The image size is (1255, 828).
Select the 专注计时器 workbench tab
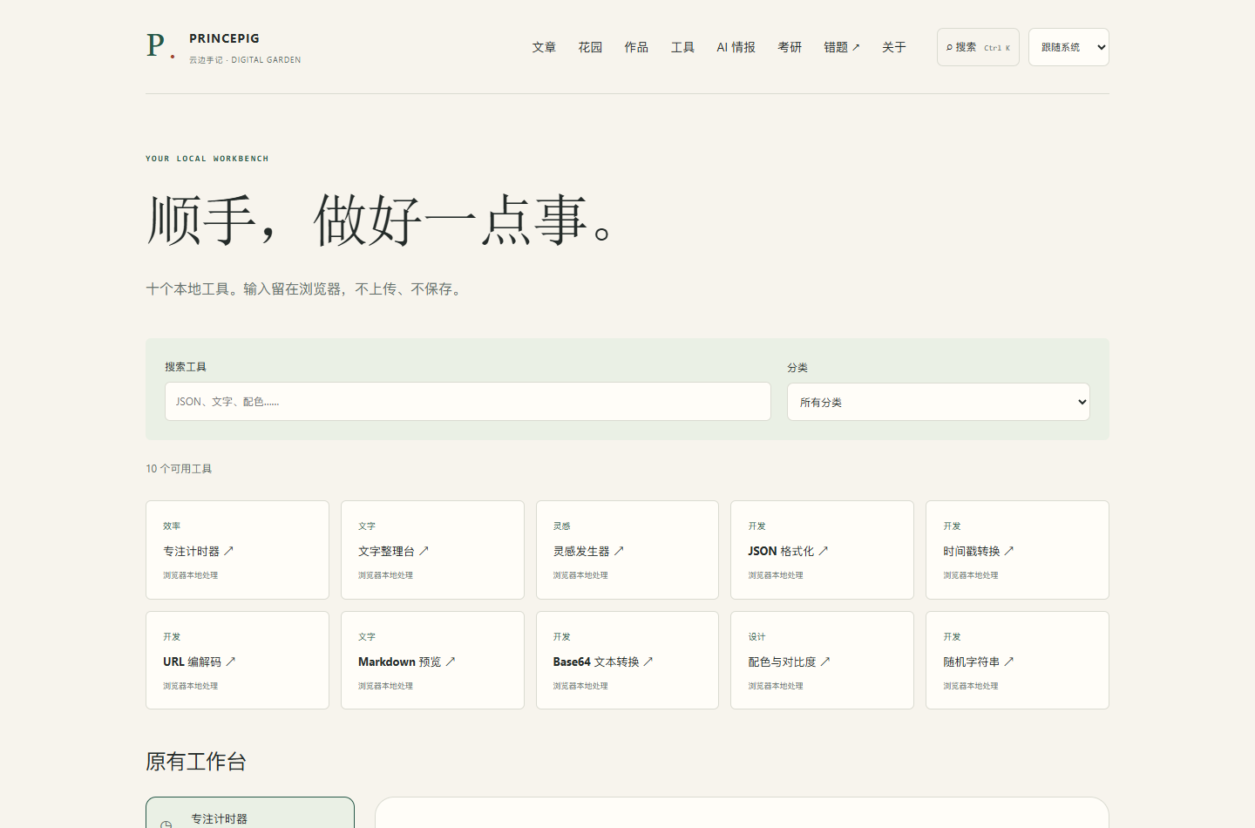[x=250, y=814]
